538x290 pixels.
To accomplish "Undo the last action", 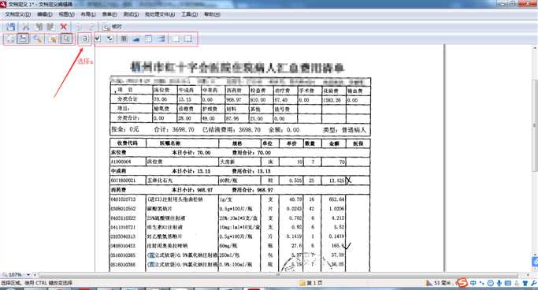I will (78, 27).
